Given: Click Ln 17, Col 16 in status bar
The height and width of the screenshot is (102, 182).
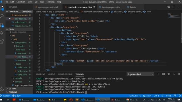Looking at the screenshot, I should (135, 96).
